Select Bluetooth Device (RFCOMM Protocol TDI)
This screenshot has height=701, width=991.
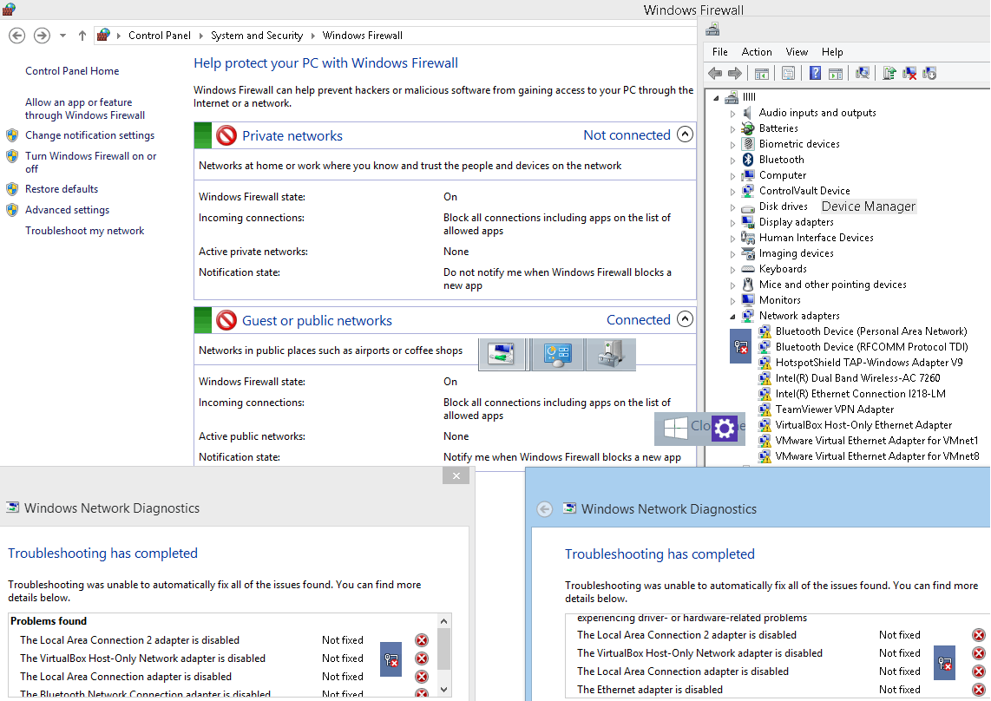click(x=871, y=347)
